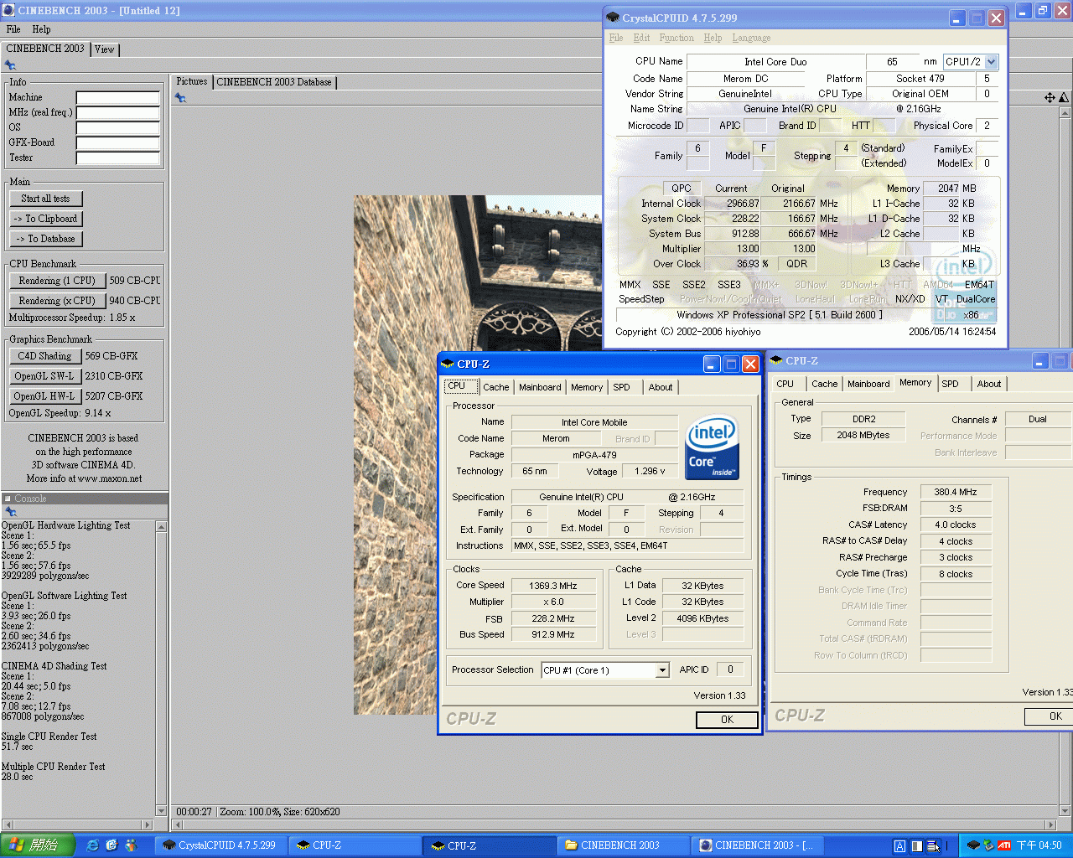The width and height of the screenshot is (1073, 858).
Task: Click the front CPU-Z window title icon
Action: pos(448,364)
